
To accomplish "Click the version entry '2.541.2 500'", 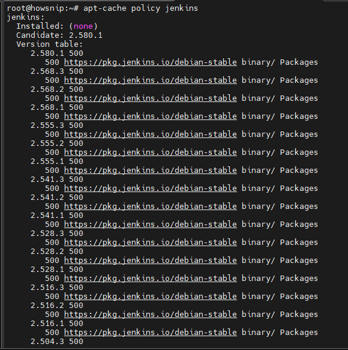I will (x=57, y=198).
